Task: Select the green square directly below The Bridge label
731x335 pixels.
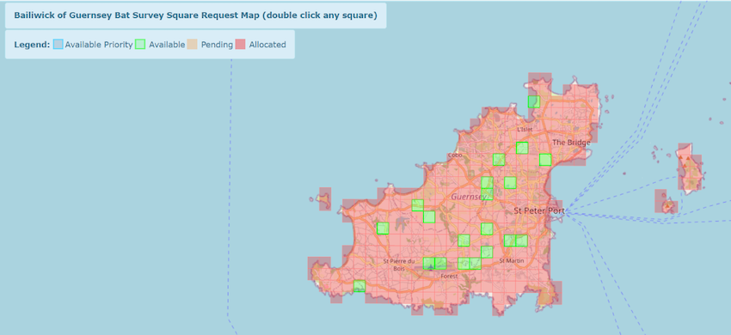Action: (545, 160)
